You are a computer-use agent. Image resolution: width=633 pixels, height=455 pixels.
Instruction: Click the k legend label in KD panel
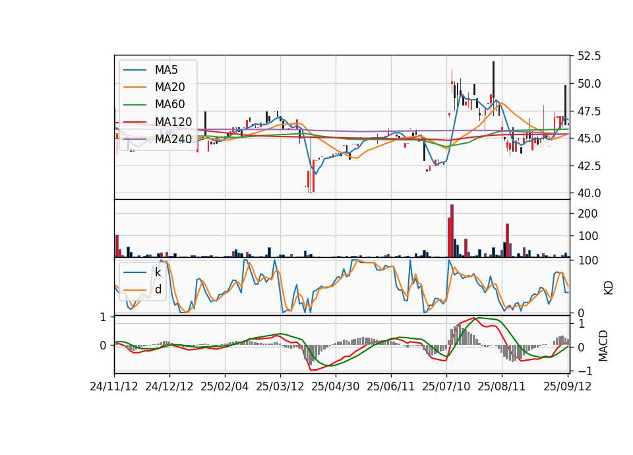coord(158,272)
